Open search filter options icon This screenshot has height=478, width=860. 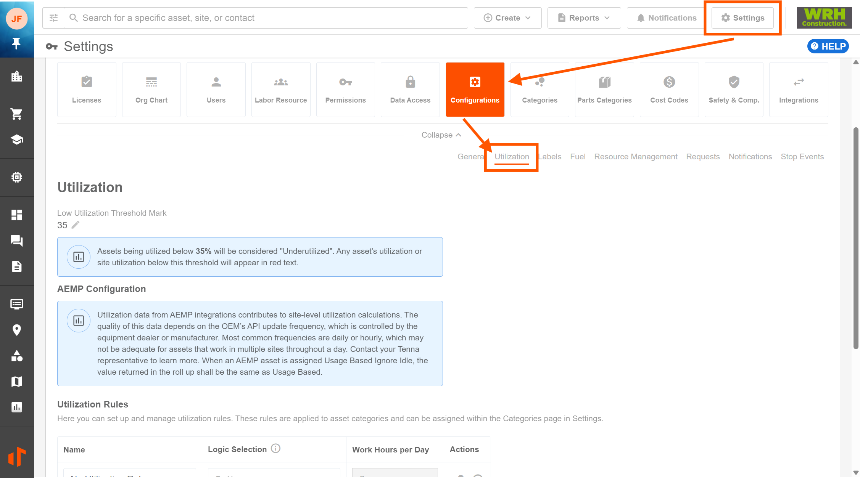point(54,18)
